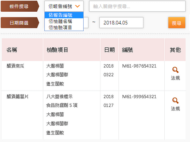Select report number M61-987654321
This screenshot has width=190, height=142.
(x=139, y=66)
